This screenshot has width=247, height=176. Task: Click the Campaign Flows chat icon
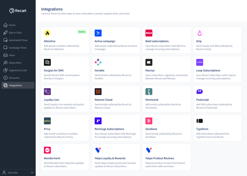6,47
